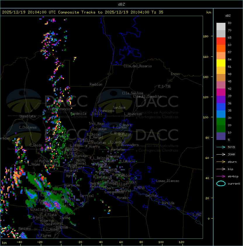Click the Manzano place label
The image size is (243, 246).
coord(25,228)
